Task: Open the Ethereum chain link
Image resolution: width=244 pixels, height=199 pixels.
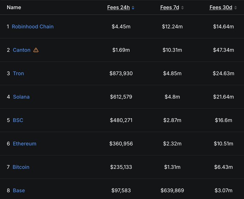Action: click(x=24, y=143)
